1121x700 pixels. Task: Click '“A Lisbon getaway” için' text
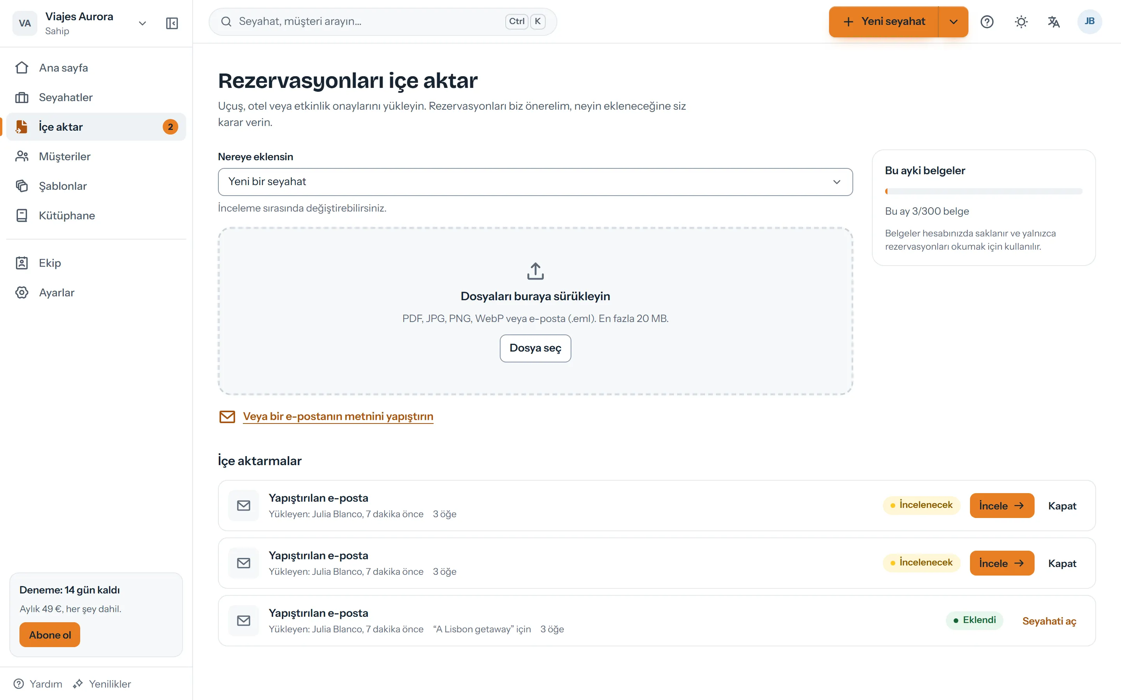482,629
